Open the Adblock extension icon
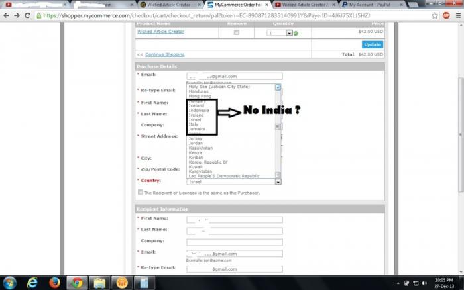This screenshot has width=464, height=290. pyautogui.click(x=446, y=15)
